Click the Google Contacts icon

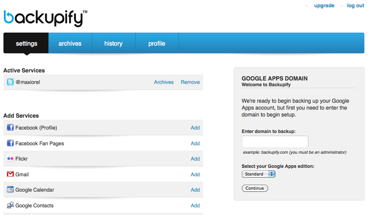click(x=10, y=205)
